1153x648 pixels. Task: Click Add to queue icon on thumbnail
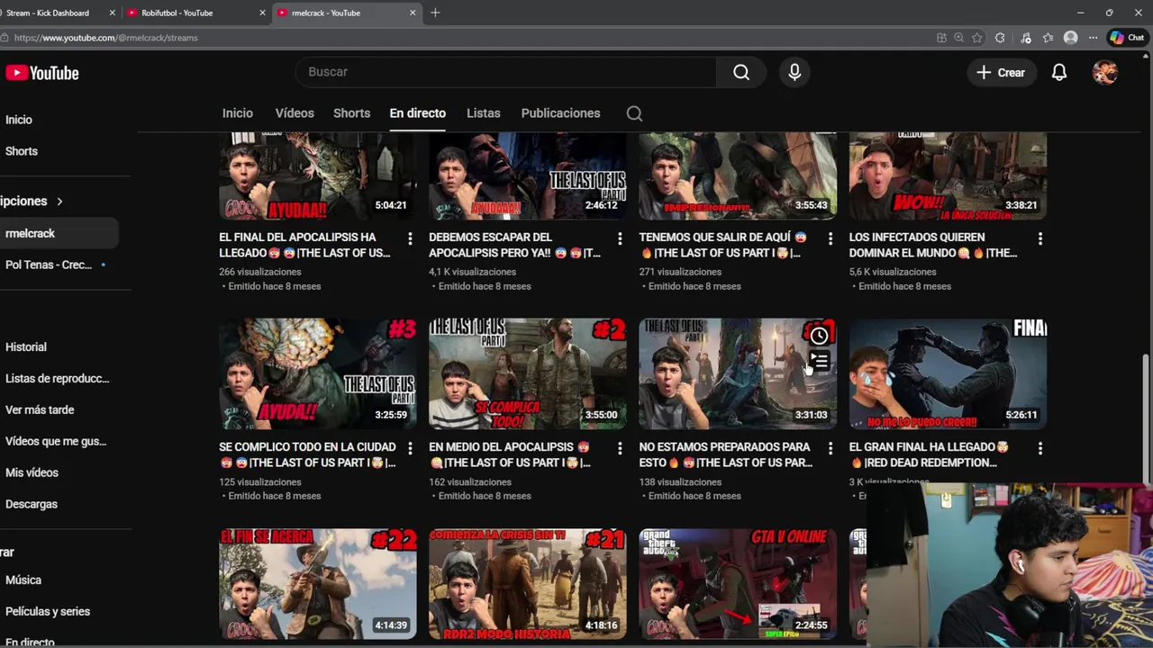point(819,361)
